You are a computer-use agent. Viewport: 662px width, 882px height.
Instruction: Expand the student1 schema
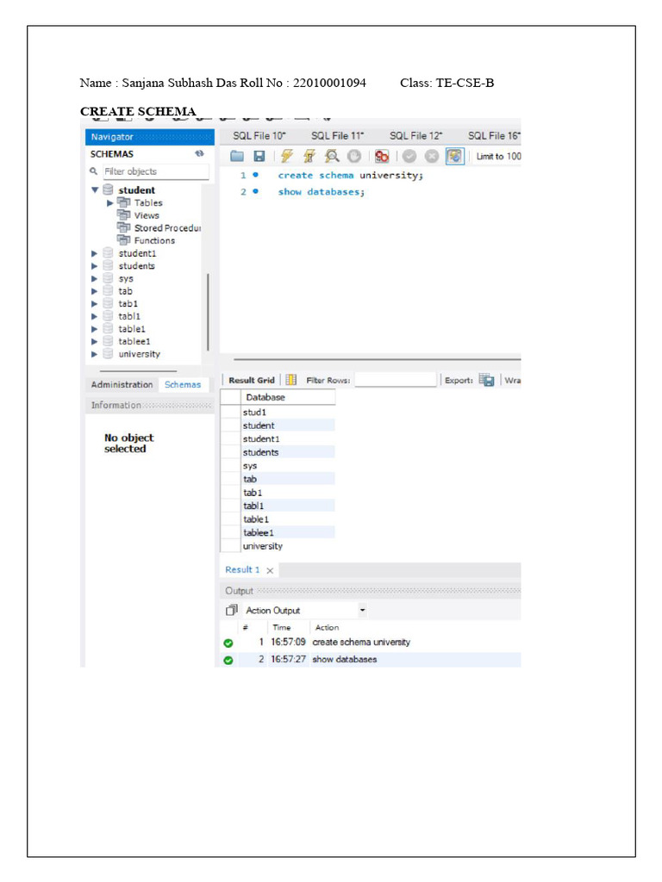pos(95,254)
